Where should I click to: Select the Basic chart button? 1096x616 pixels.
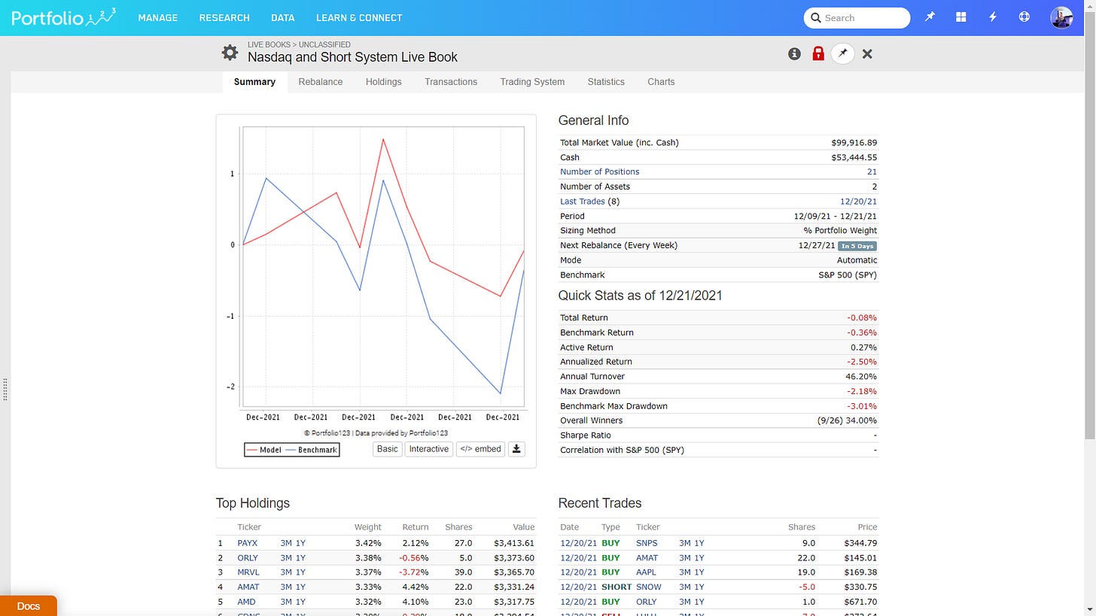388,449
